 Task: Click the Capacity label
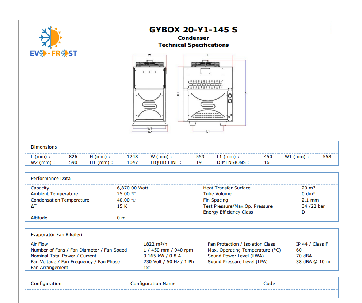coord(40,188)
